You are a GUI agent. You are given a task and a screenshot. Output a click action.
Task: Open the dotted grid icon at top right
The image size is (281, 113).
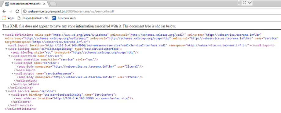(239, 3)
